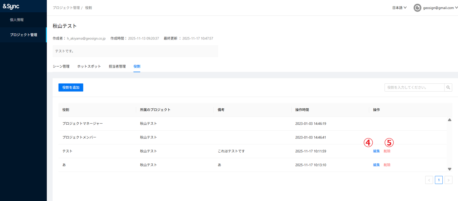Switch to the ホットスポット tab

point(89,67)
